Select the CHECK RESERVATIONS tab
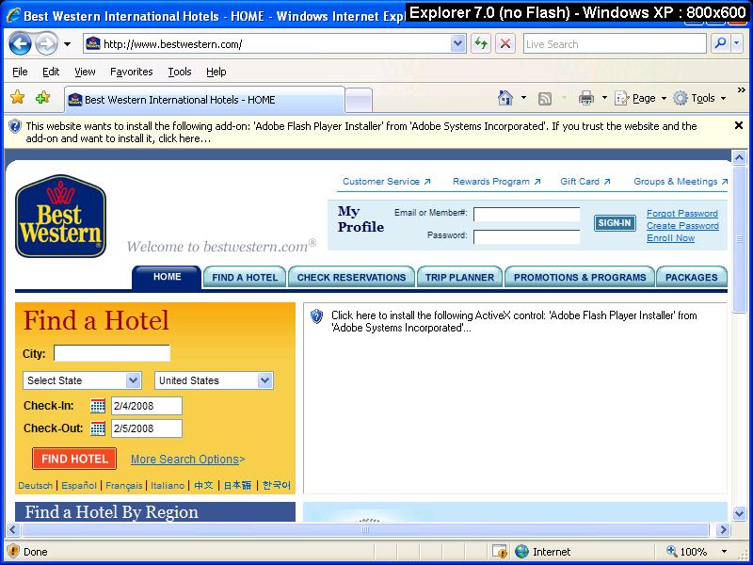The height and width of the screenshot is (565, 753). click(x=351, y=277)
